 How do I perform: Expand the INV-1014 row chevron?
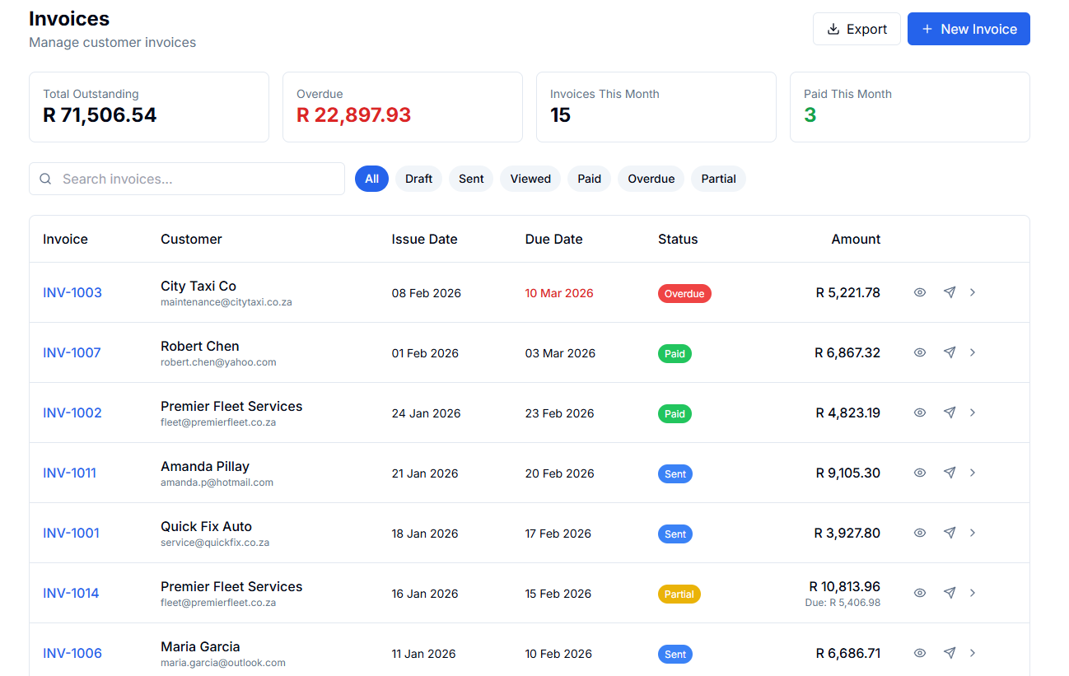tap(973, 593)
